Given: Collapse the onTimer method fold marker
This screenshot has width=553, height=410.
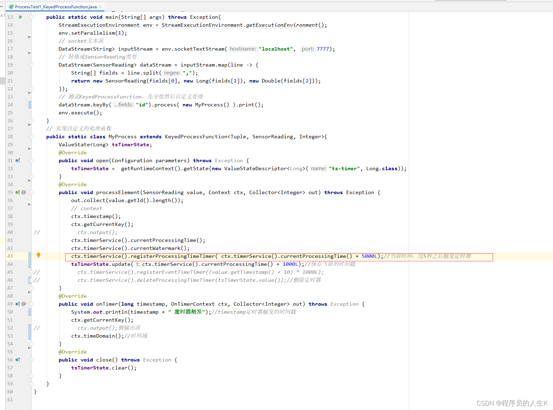Looking at the screenshot, I should [31, 304].
